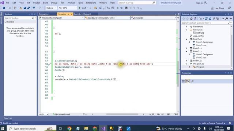Screen dimensions: 234x131
Task: Open the WindowsFormsApp21.Form4 class dropdown
Action: point(107,18)
